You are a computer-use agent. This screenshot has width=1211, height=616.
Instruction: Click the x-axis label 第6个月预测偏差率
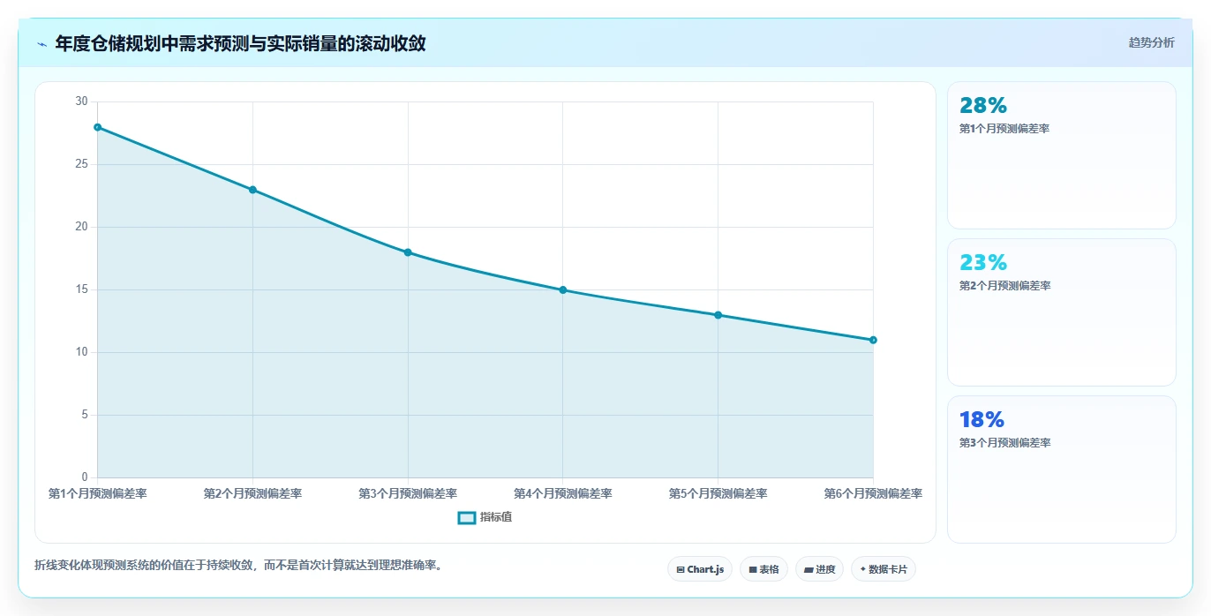point(873,494)
